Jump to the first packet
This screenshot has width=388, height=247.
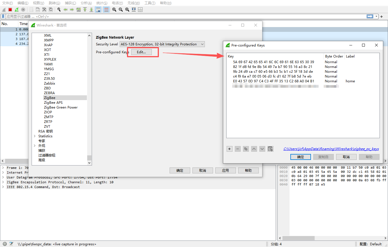tap(85, 10)
